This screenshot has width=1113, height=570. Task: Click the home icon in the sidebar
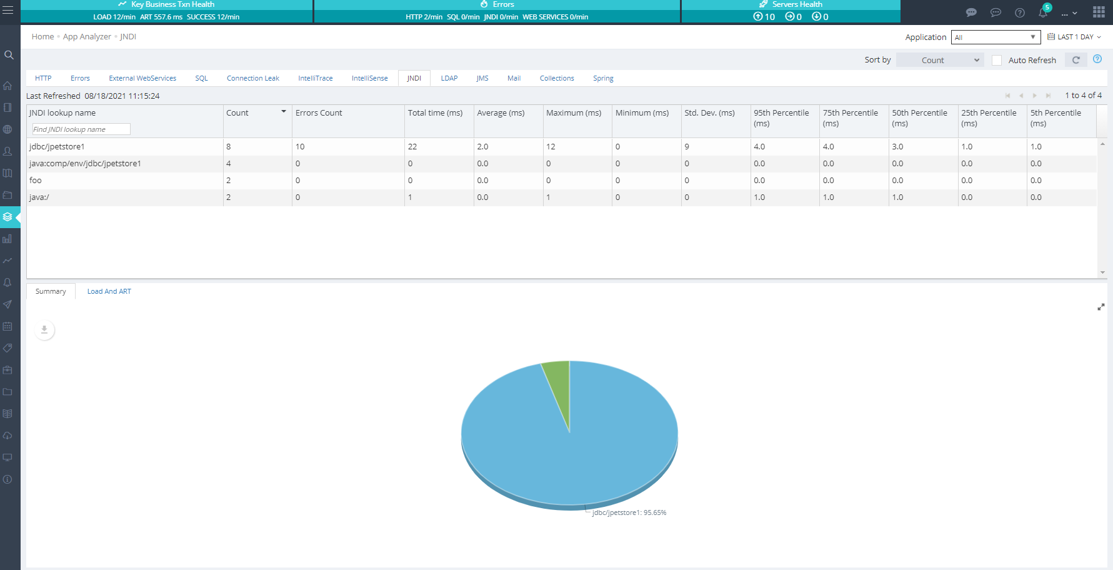click(x=8, y=86)
